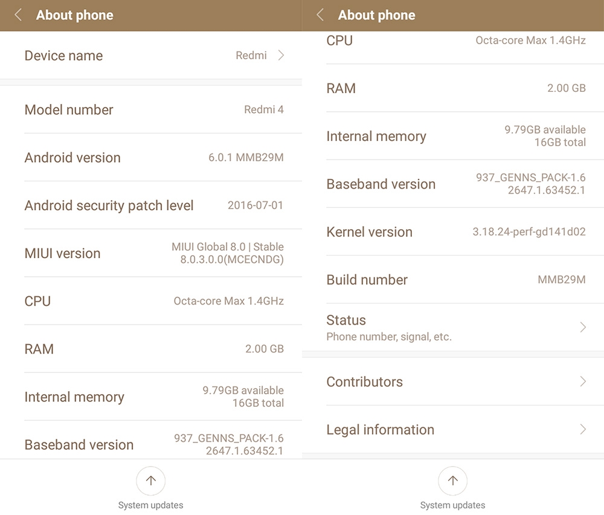Image resolution: width=604 pixels, height=515 pixels.
Task: Tap the chevron next to Device name
Action: (x=281, y=56)
